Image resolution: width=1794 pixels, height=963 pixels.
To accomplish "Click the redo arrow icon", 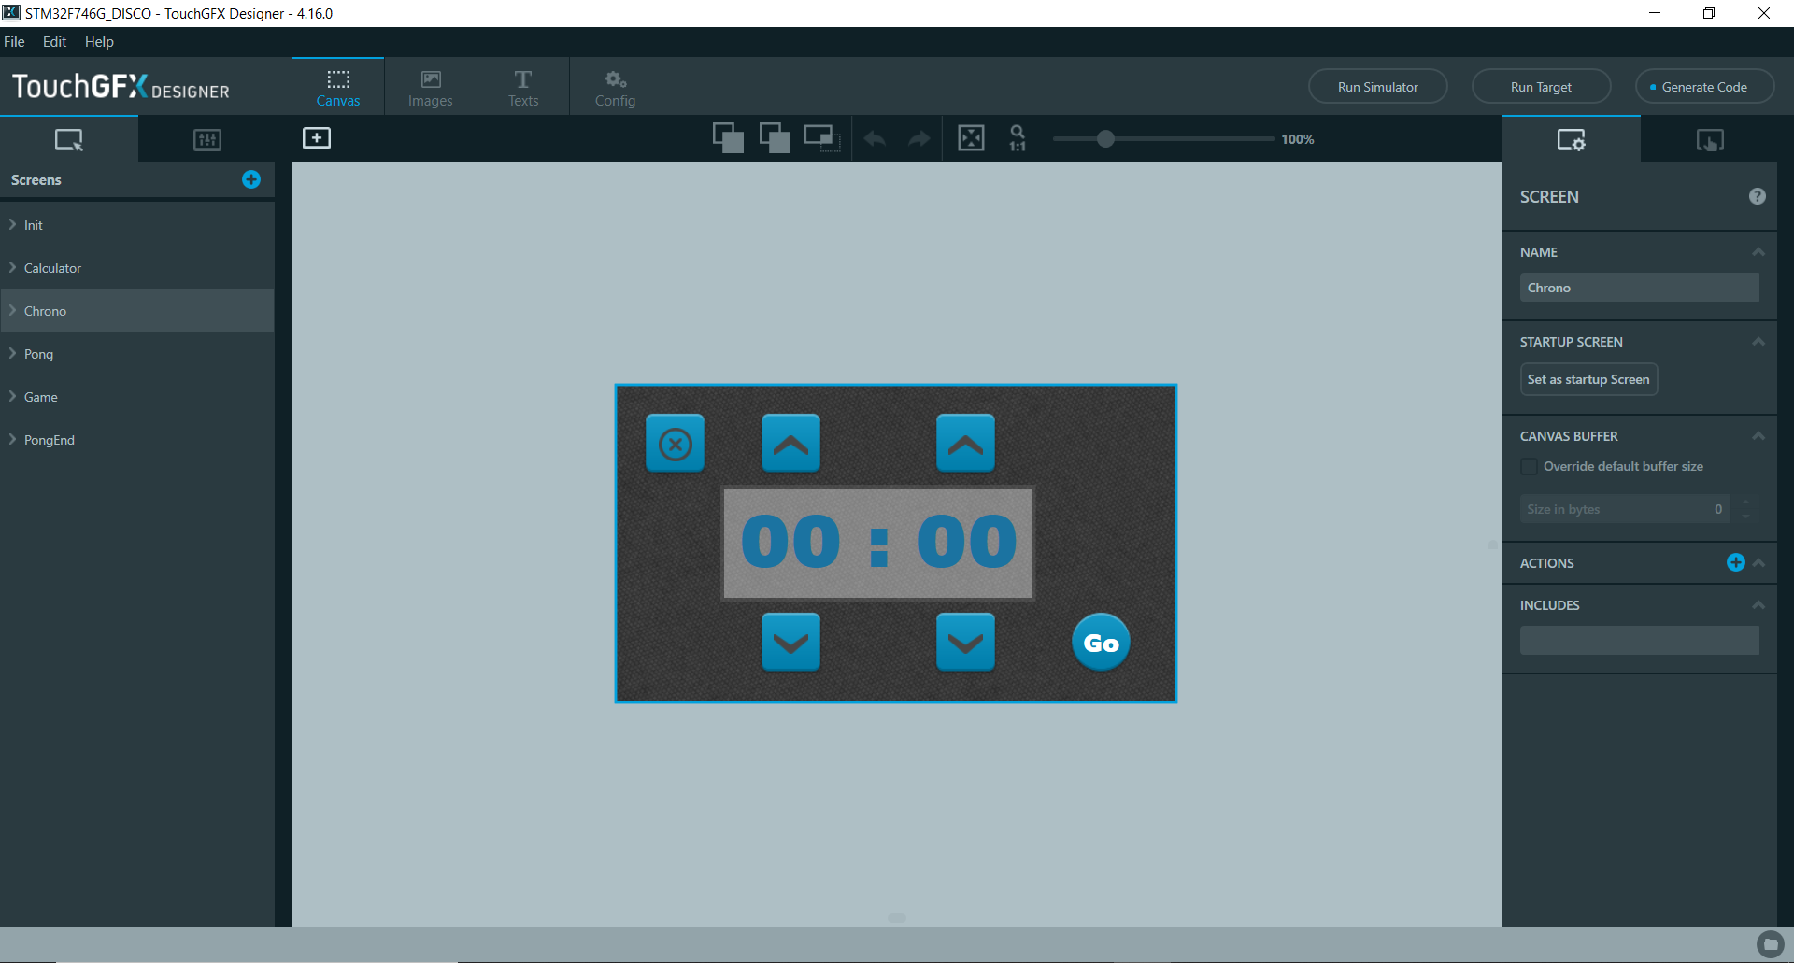I will click(919, 139).
